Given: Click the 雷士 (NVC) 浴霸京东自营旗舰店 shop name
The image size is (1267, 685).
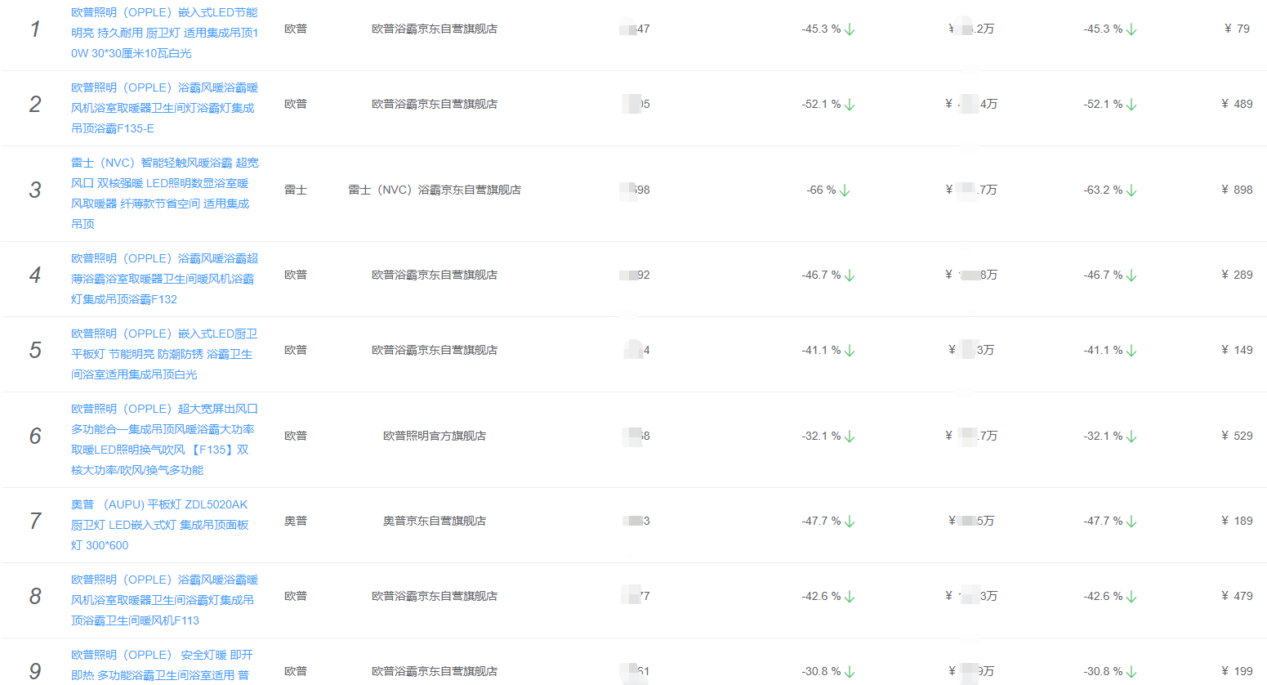Looking at the screenshot, I should [434, 190].
